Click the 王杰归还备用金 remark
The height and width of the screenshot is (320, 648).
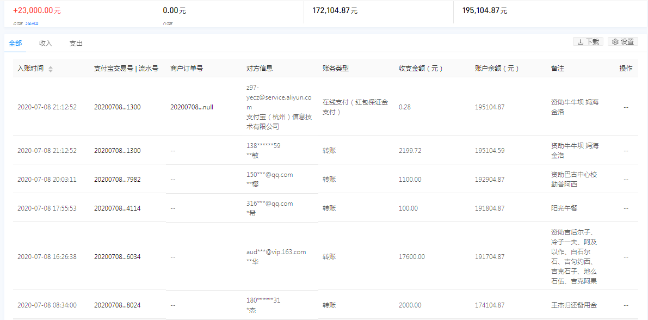(x=573, y=305)
